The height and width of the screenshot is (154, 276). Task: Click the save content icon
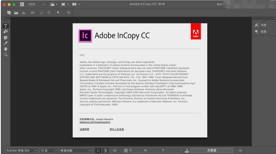coord(23,13)
